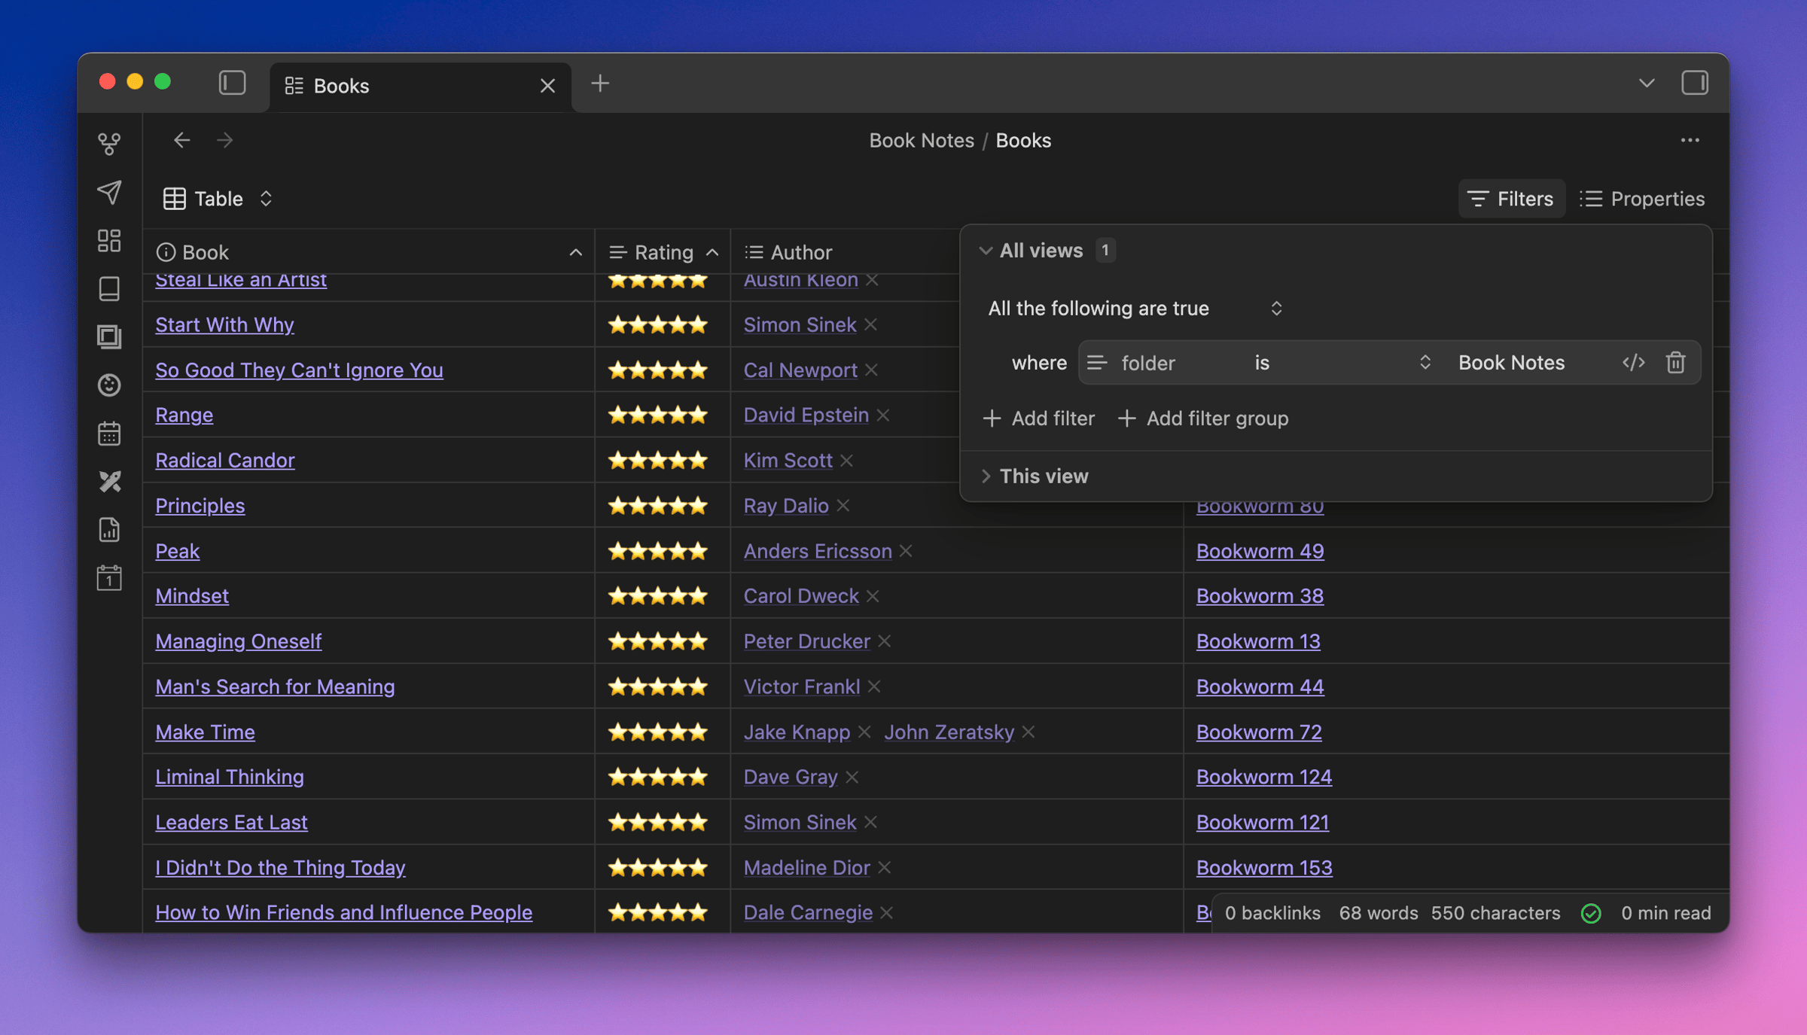Open the tab list chevron dropdown
The image size is (1807, 1035).
coord(1647,83)
